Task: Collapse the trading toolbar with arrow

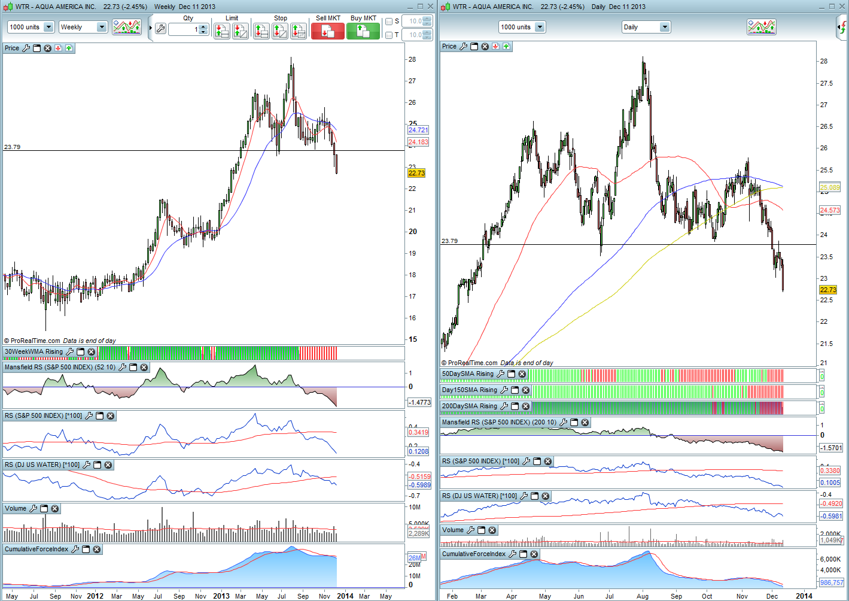Action: pos(150,28)
